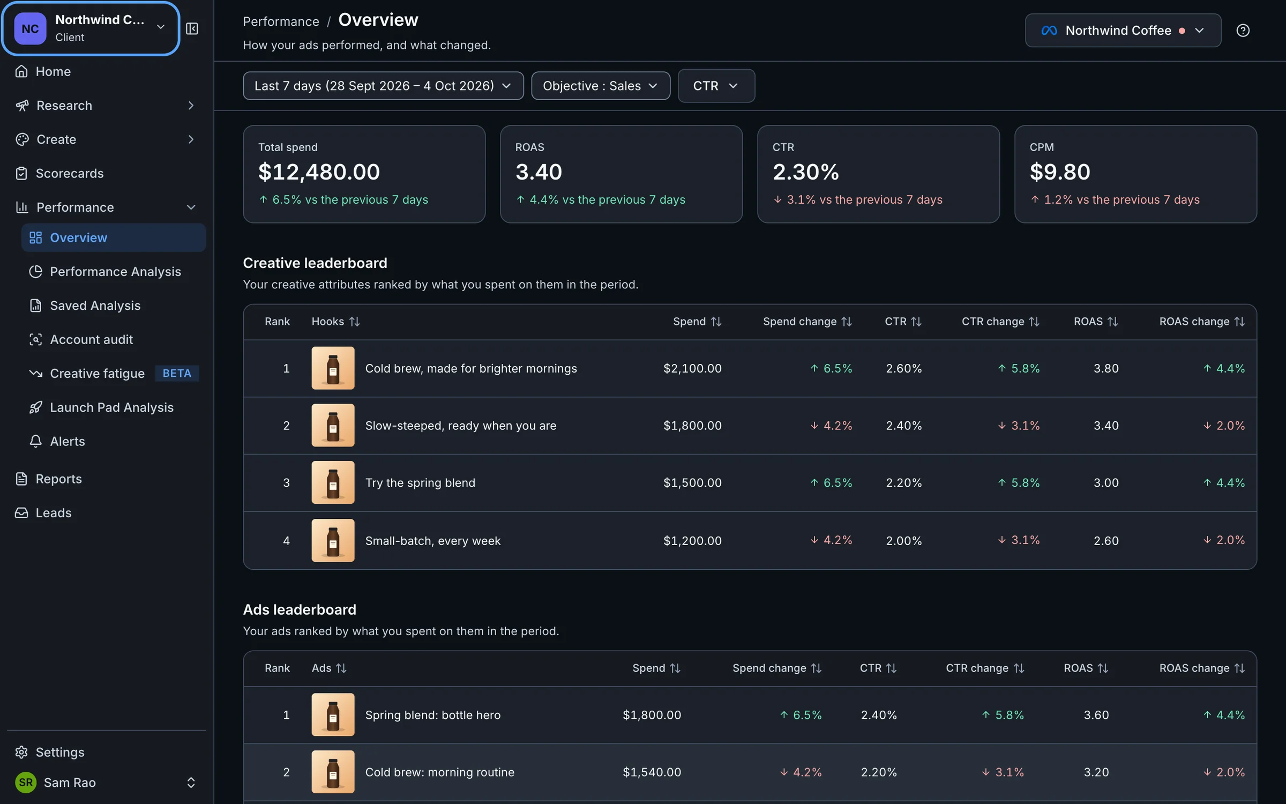Screen dimensions: 1286x804
Task: Click the Settings gear icon
Action: tap(21, 752)
